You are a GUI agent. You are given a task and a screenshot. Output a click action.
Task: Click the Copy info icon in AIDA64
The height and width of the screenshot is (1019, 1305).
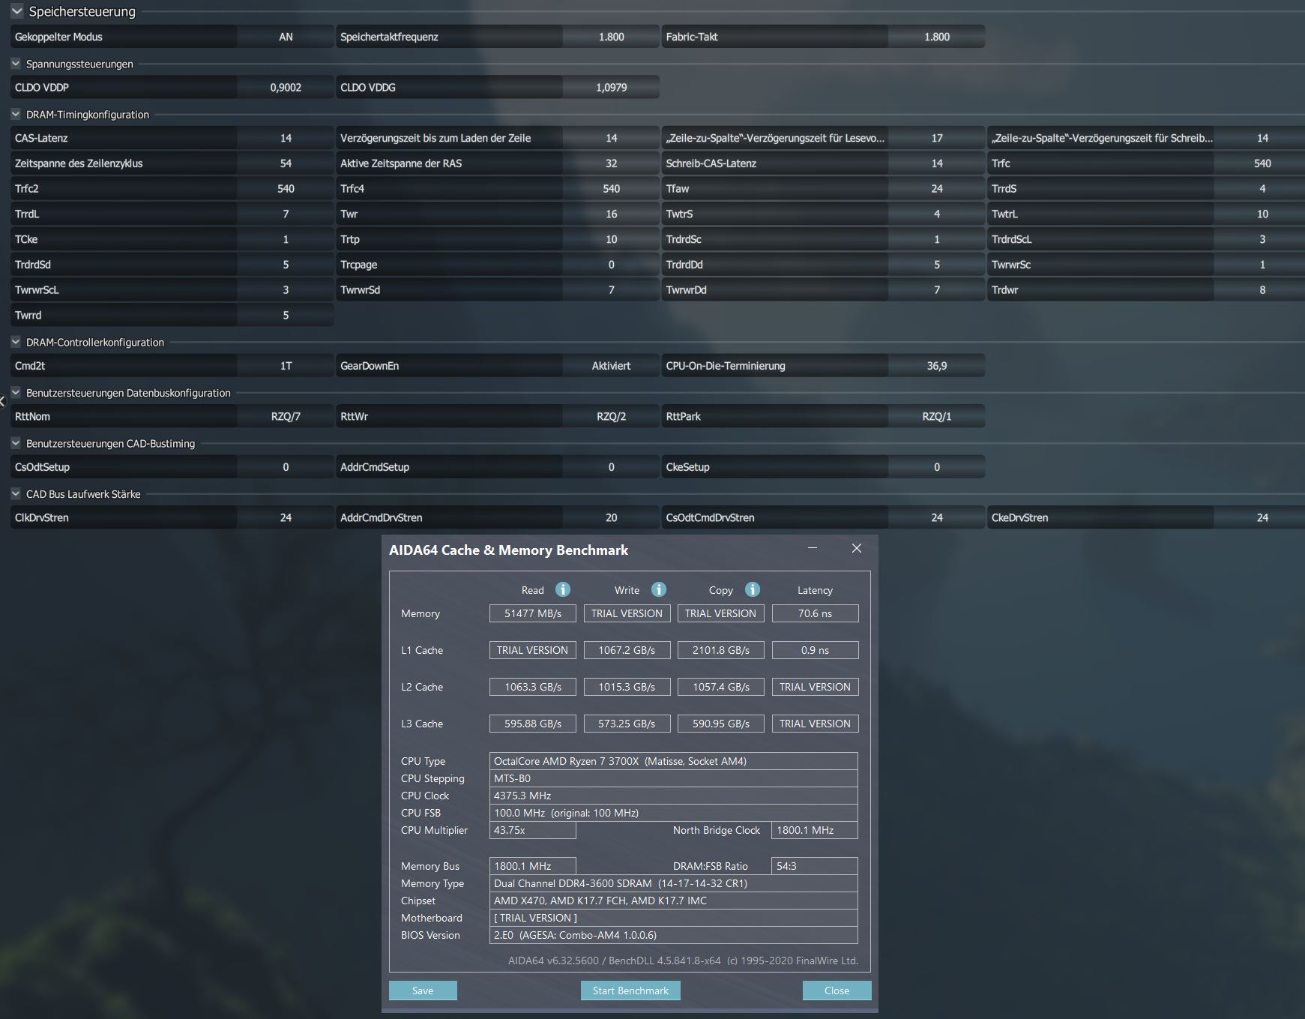(753, 589)
